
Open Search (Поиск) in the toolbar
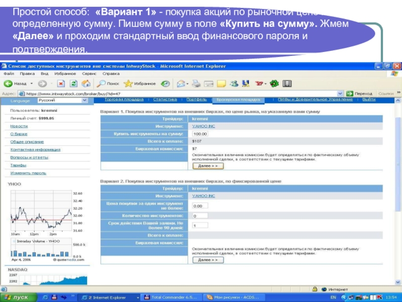click(108, 84)
